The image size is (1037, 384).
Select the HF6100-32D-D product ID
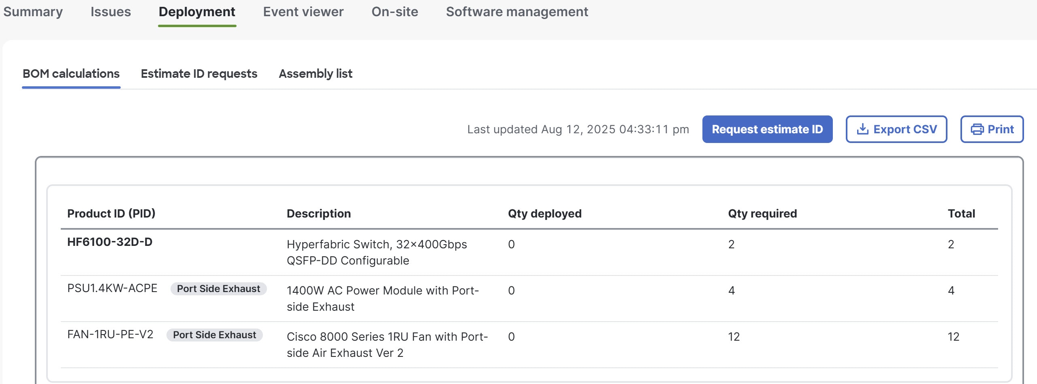pyautogui.click(x=110, y=242)
